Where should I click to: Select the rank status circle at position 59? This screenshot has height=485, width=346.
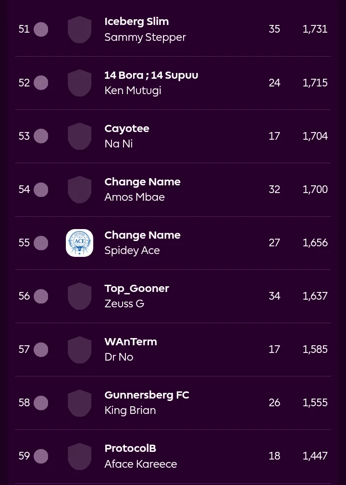tap(41, 456)
